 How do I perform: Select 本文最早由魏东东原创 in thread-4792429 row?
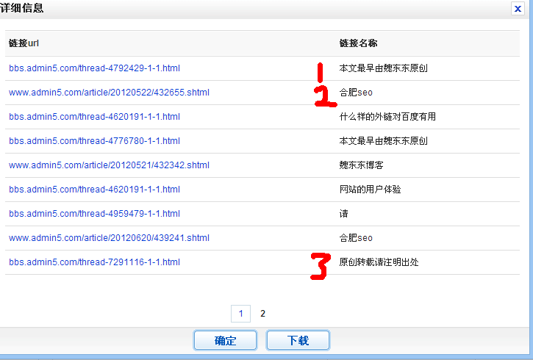[384, 68]
